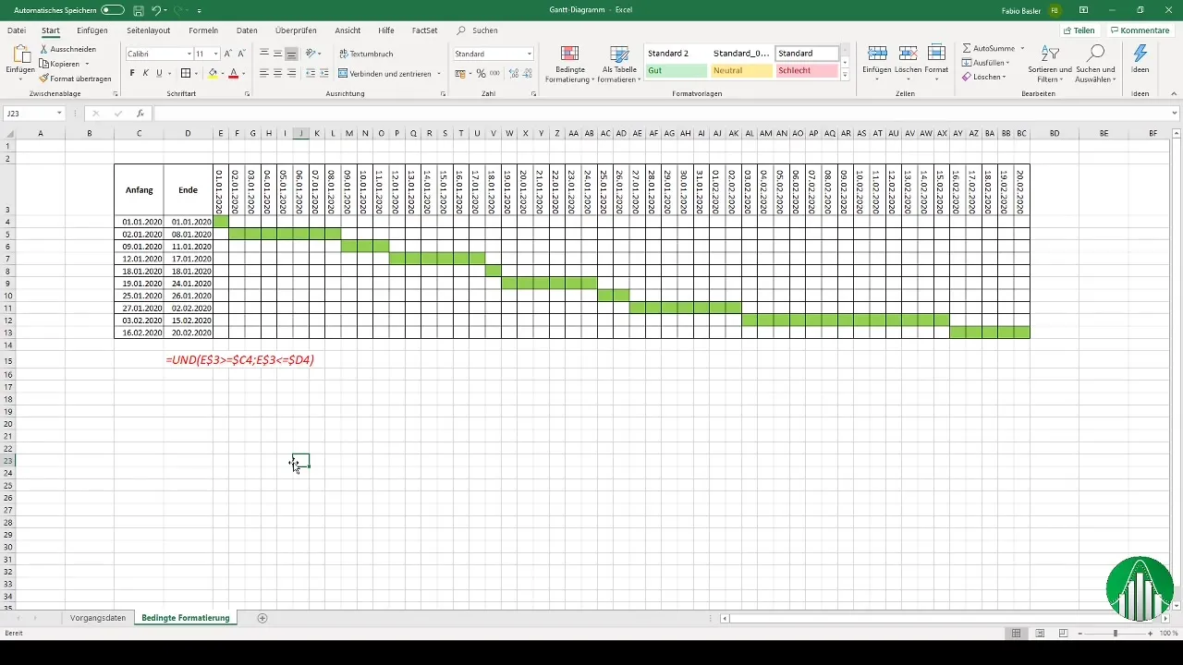Click the Ausschneiden scissors button

(67, 49)
